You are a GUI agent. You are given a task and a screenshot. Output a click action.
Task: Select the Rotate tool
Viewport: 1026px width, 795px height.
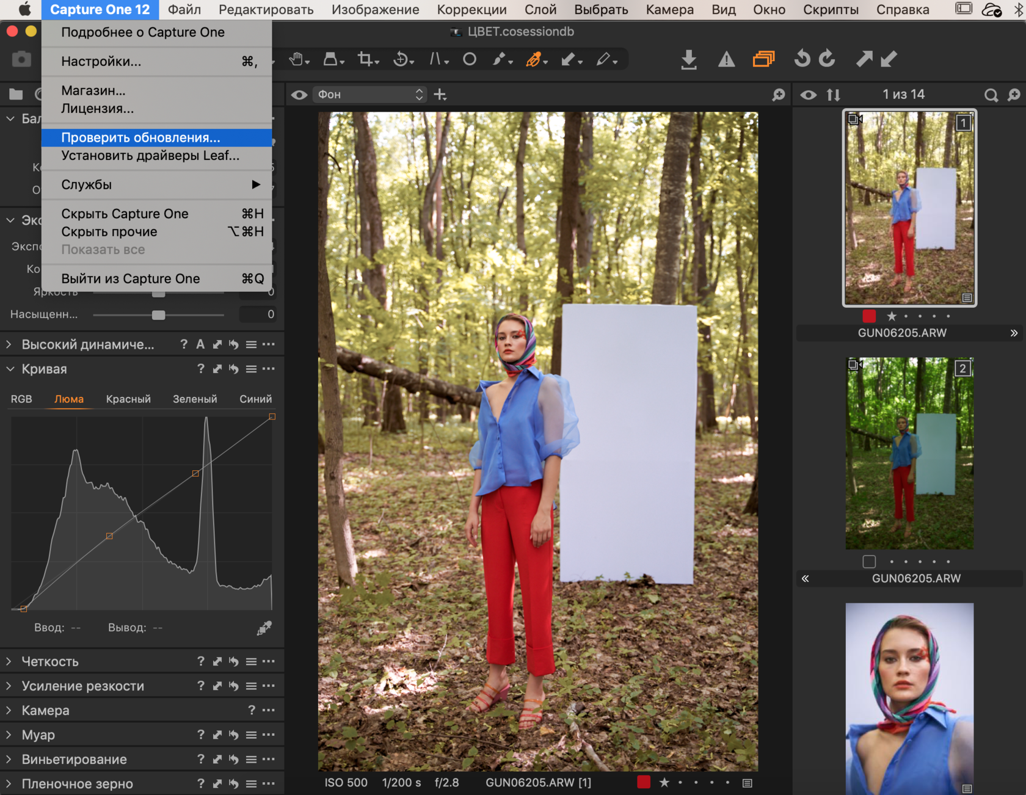401,59
